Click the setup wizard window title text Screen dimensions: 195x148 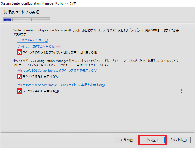41,3
